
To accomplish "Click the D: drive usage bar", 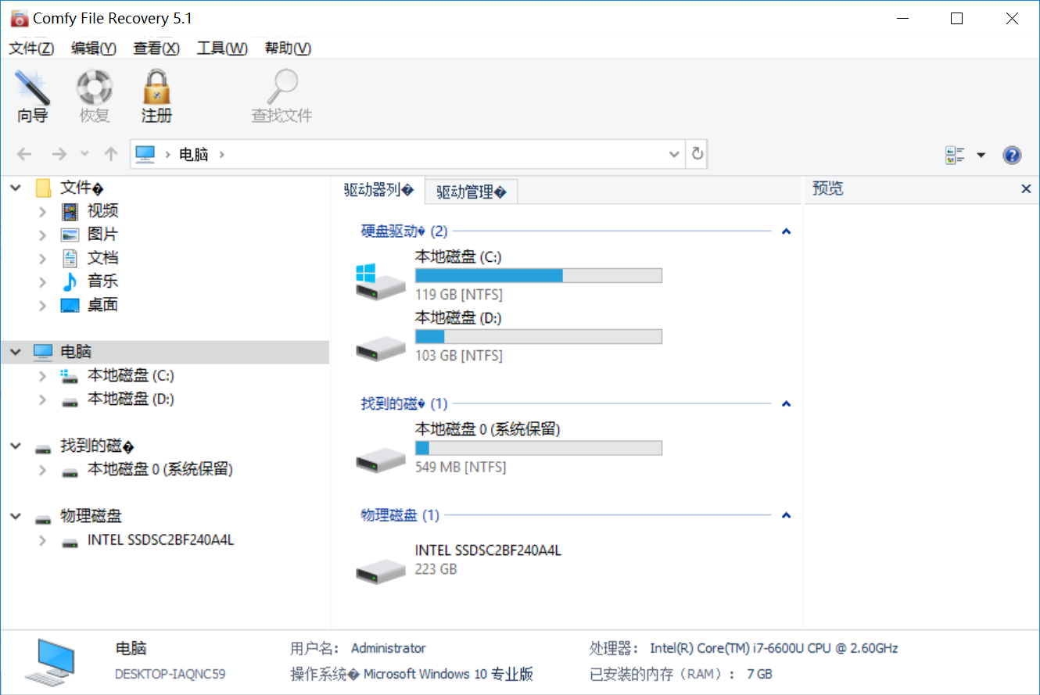I will coord(539,336).
